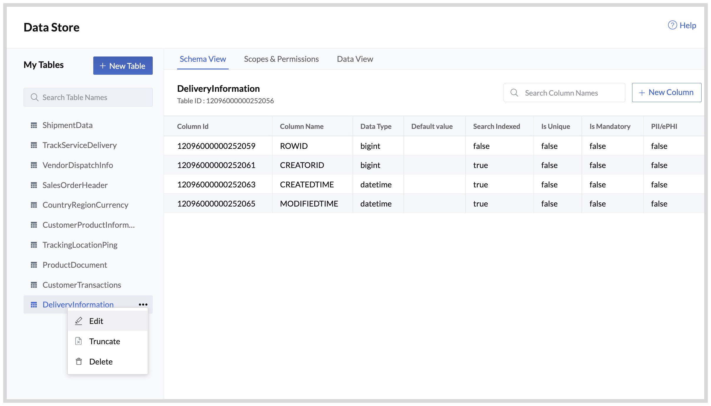Viewport: 711px width, 406px height.
Task: Click the magnifier in Search Table Names
Action: tap(35, 97)
